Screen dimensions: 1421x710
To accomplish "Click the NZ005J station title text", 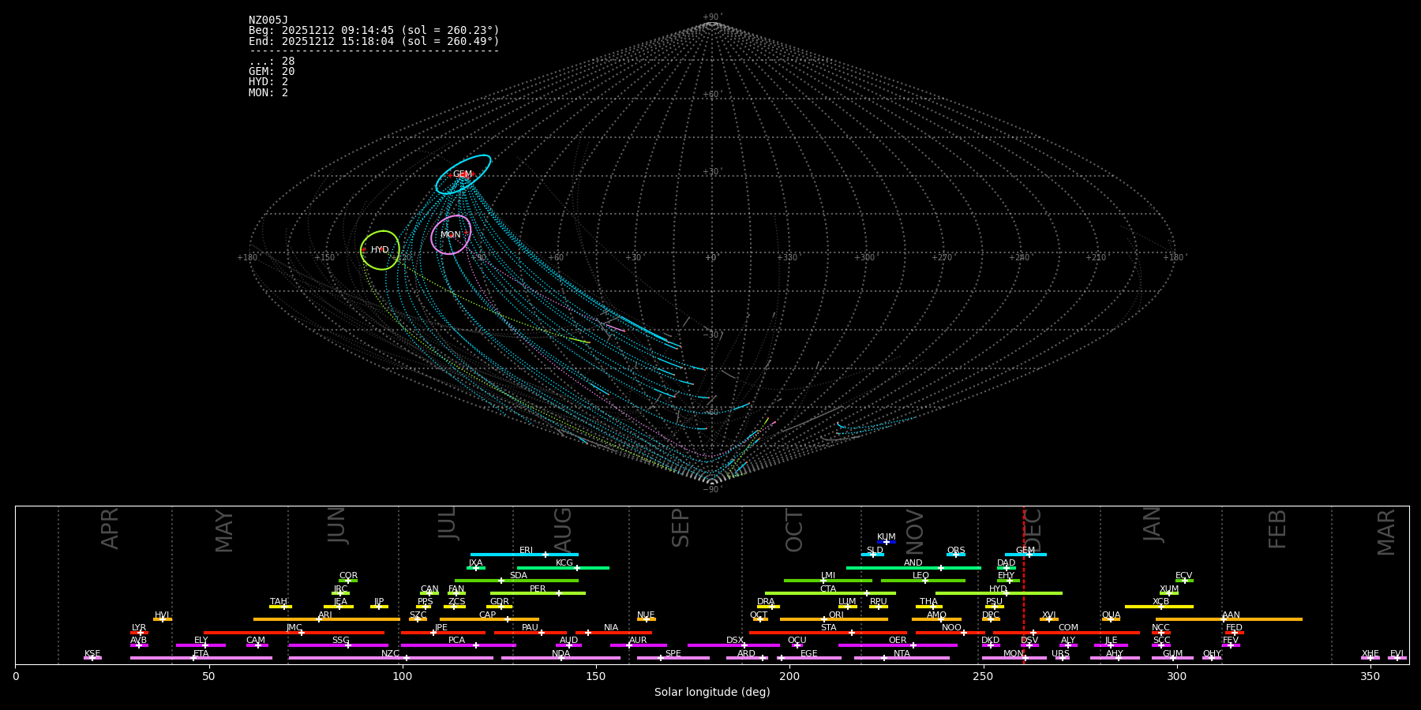I will [x=268, y=21].
